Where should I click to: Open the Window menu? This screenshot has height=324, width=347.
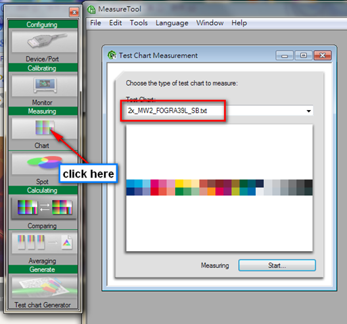click(210, 23)
